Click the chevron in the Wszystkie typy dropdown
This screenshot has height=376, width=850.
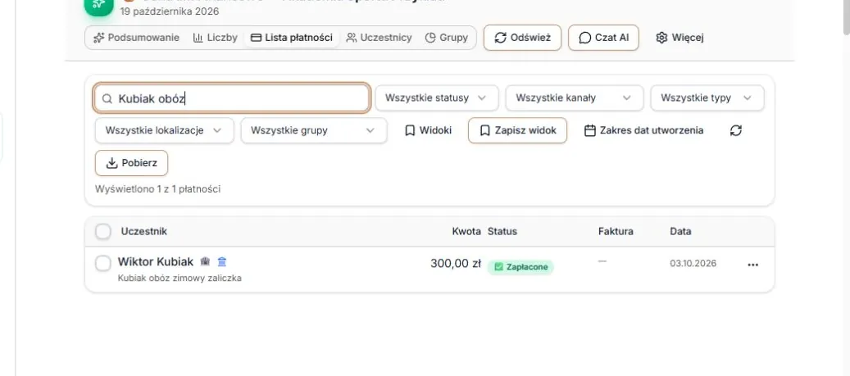point(748,98)
